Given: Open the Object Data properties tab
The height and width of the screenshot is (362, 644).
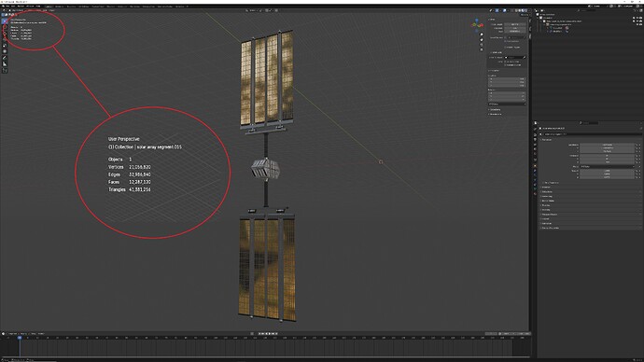Looking at the screenshot, I should (535, 188).
